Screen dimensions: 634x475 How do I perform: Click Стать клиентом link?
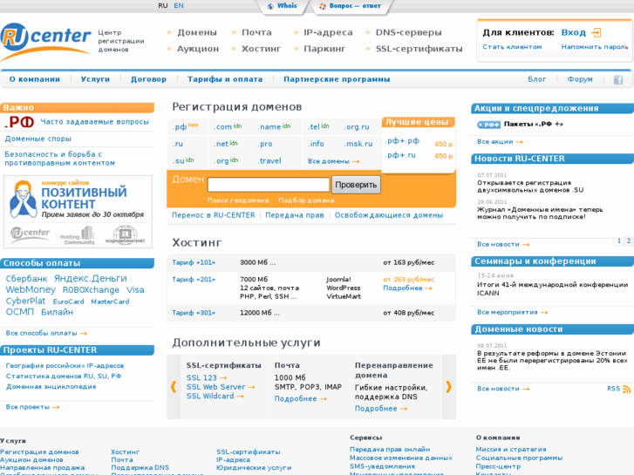[512, 47]
